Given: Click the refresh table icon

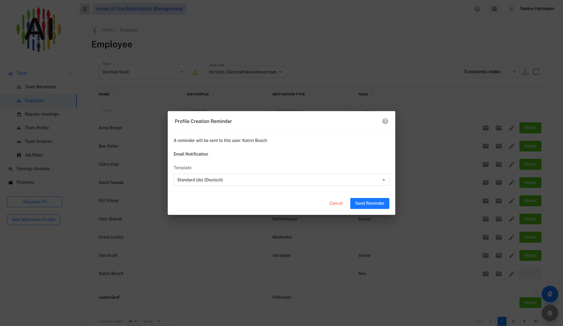Looking at the screenshot, I should 536,72.
